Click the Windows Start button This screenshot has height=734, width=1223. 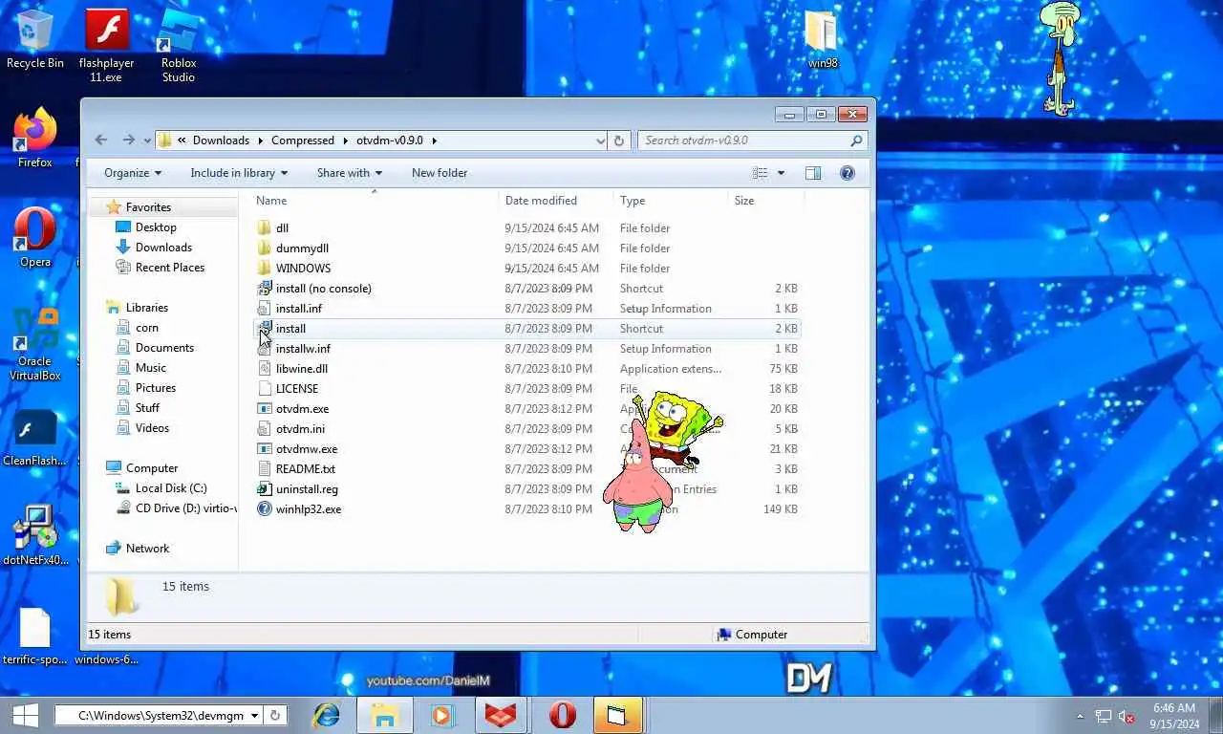pos(26,715)
